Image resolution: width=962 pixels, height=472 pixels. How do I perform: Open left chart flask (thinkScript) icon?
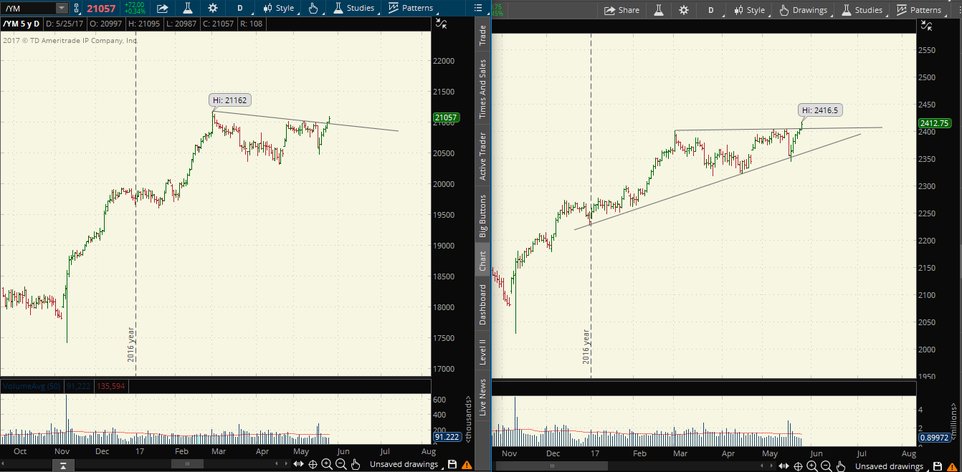pos(187,9)
